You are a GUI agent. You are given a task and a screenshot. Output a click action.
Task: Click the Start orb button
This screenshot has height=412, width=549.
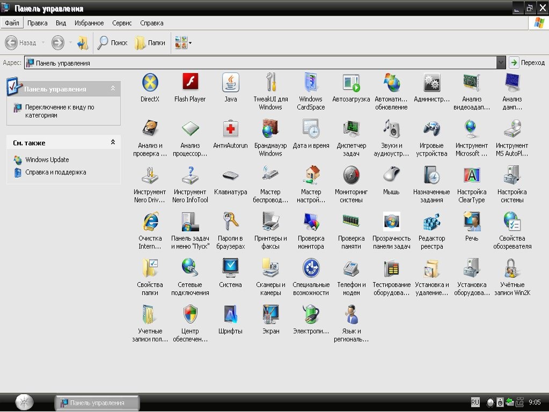click(24, 402)
